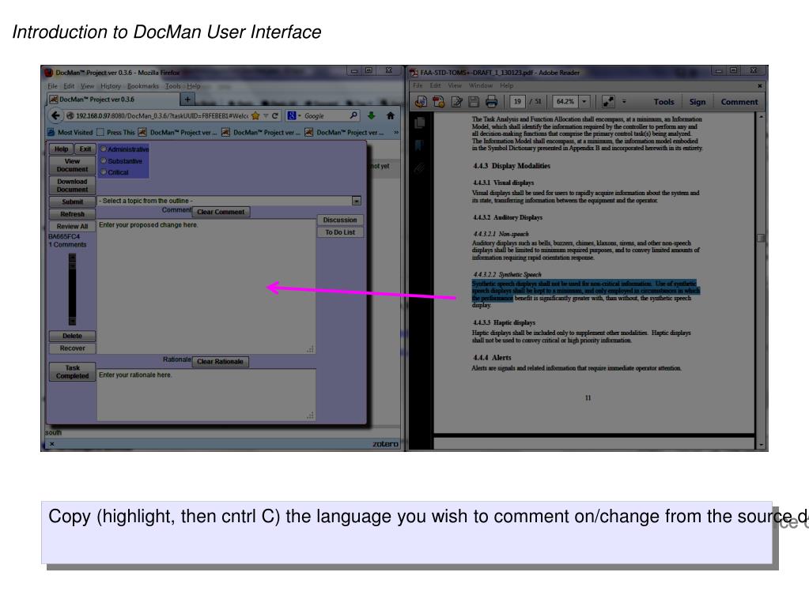Viewport: 809px width, 606px height.
Task: Click the Clear Rationale button
Action: click(221, 362)
